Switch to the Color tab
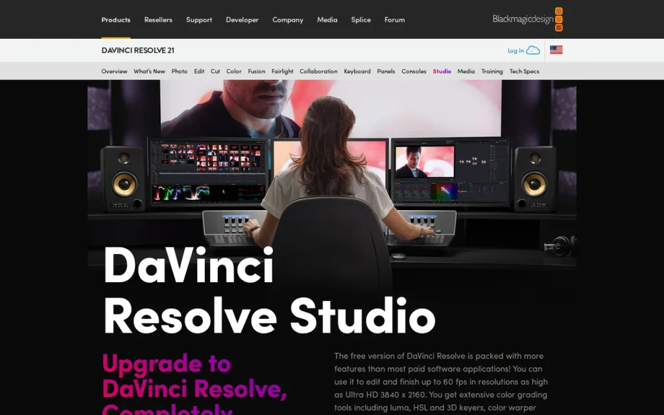Image resolution: width=664 pixels, height=415 pixels. pyautogui.click(x=233, y=71)
